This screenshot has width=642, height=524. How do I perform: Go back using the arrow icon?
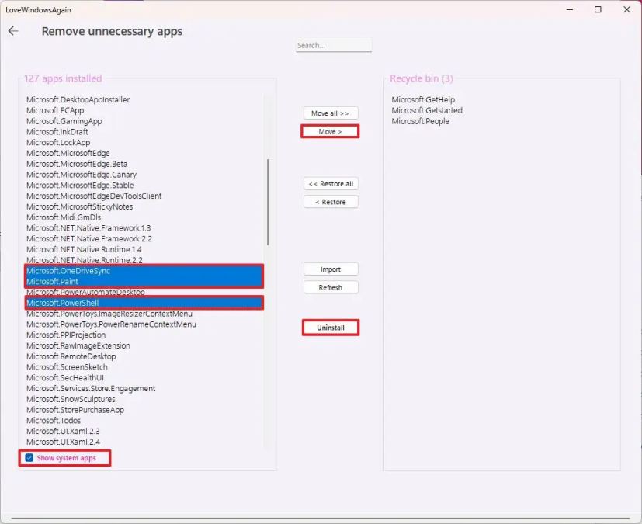pyautogui.click(x=13, y=31)
